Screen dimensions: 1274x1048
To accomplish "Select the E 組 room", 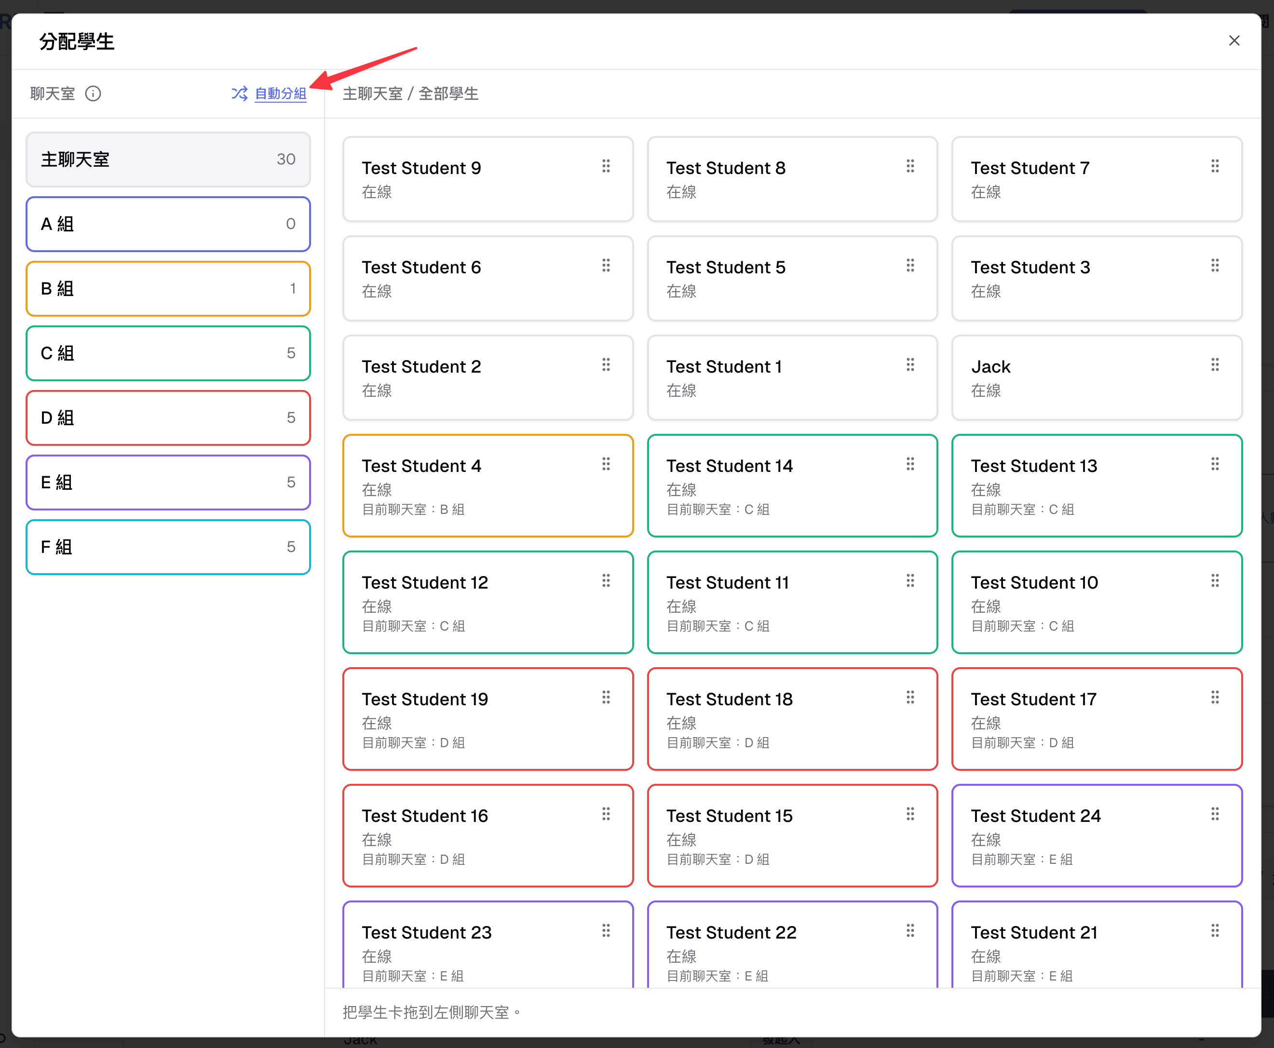I will click(168, 483).
